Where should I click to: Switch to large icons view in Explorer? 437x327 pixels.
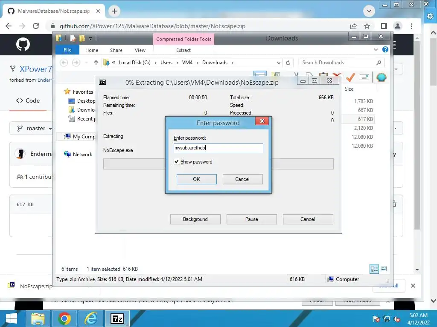tap(384, 269)
